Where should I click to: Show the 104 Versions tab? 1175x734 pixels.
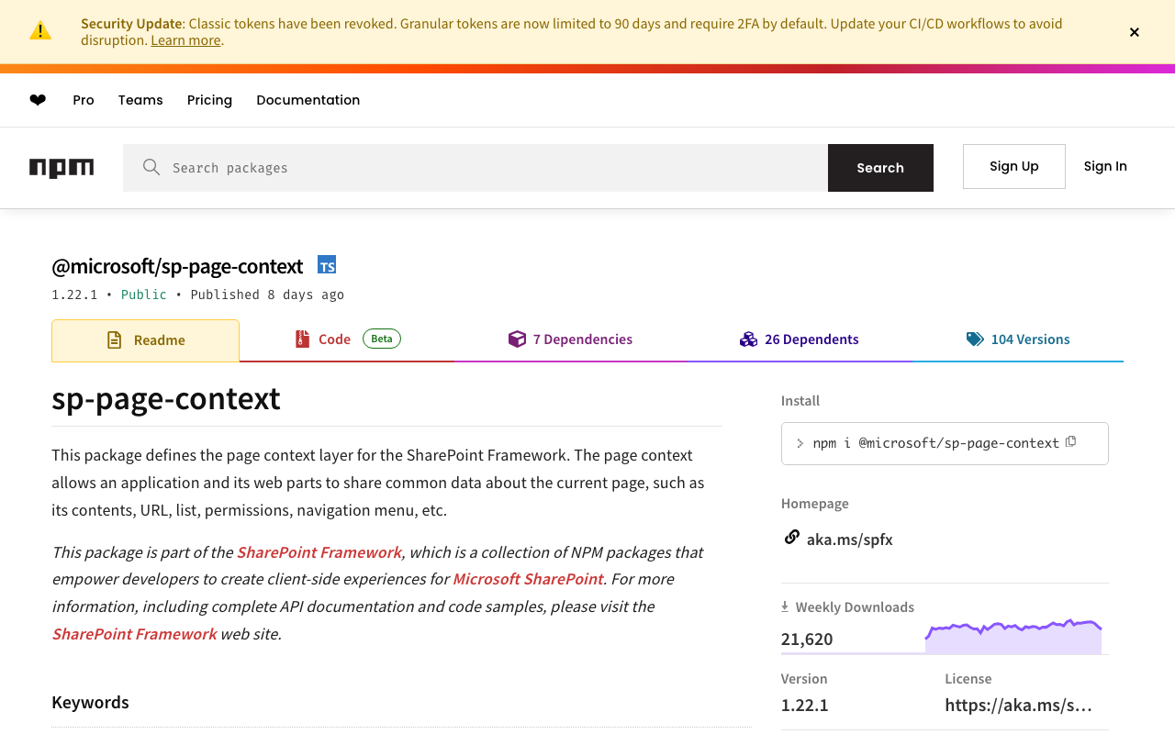point(1018,339)
